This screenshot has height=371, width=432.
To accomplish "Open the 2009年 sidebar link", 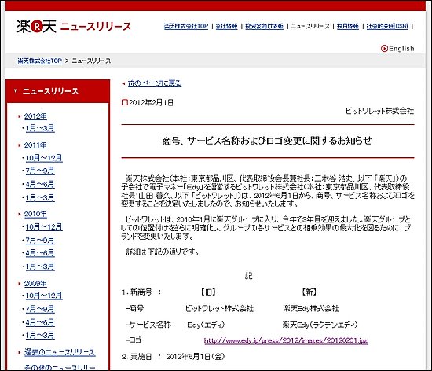I will [35, 283].
